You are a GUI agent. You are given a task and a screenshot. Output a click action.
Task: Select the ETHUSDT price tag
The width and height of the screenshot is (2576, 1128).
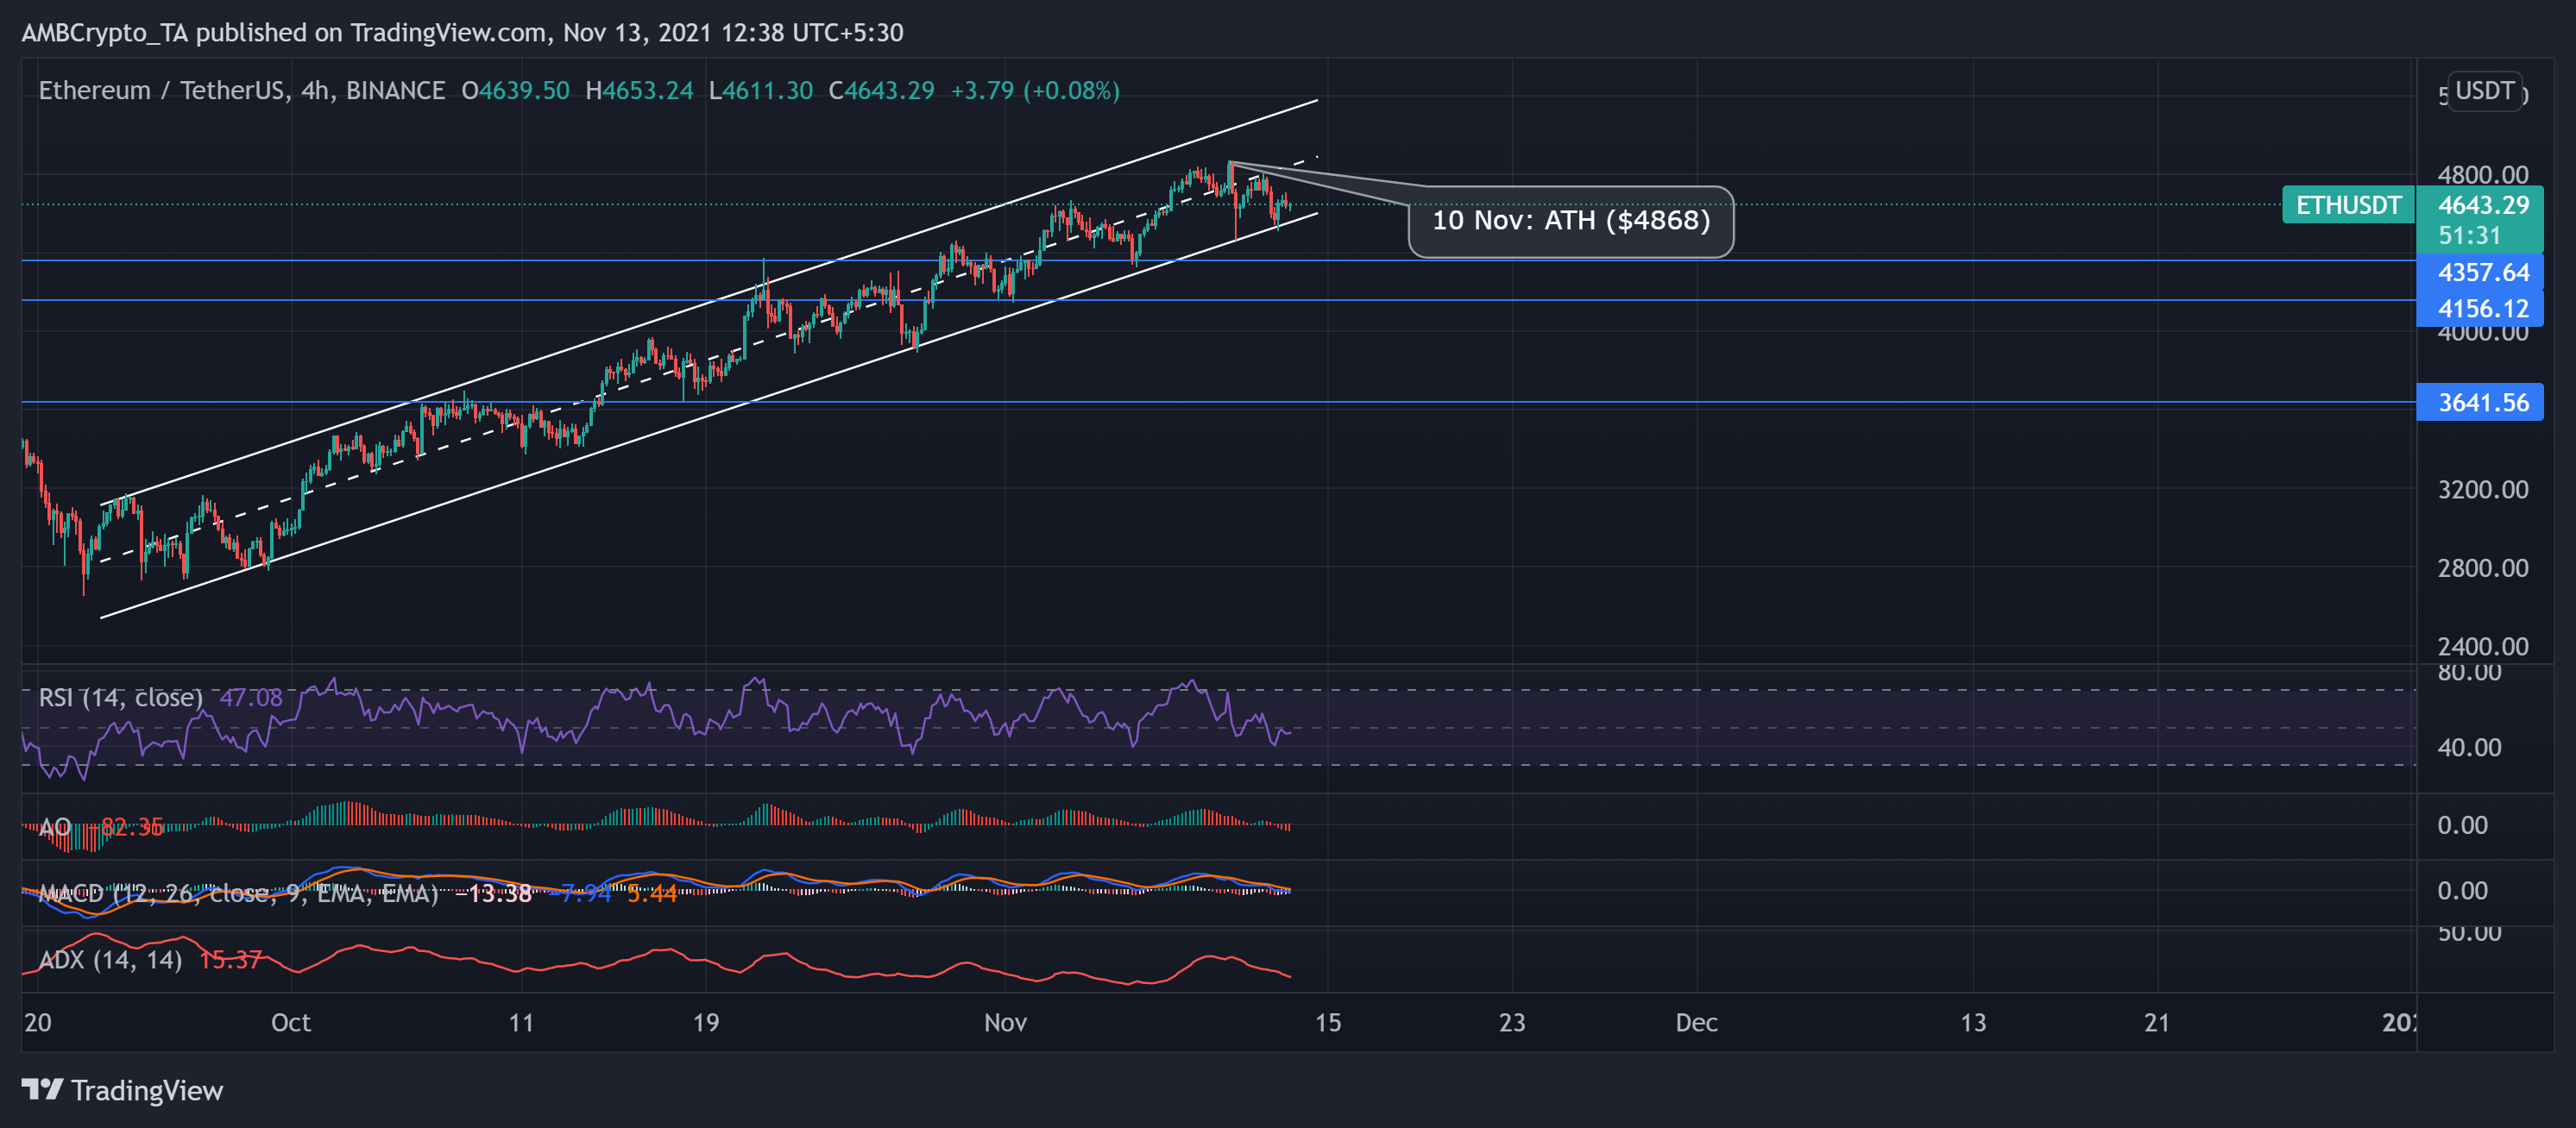[2347, 205]
